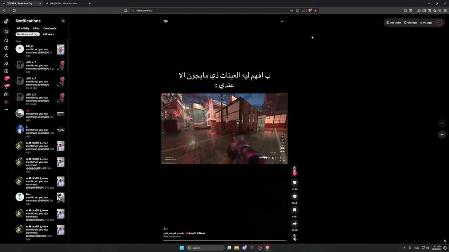The image size is (449, 252).
Task: Show hidden system tray icons chevron
Action: (404, 248)
